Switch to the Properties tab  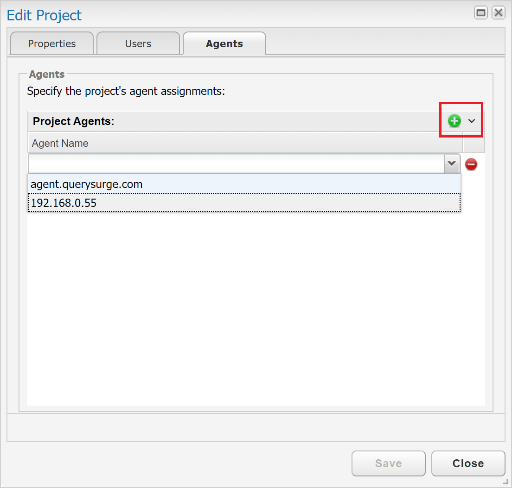point(51,43)
